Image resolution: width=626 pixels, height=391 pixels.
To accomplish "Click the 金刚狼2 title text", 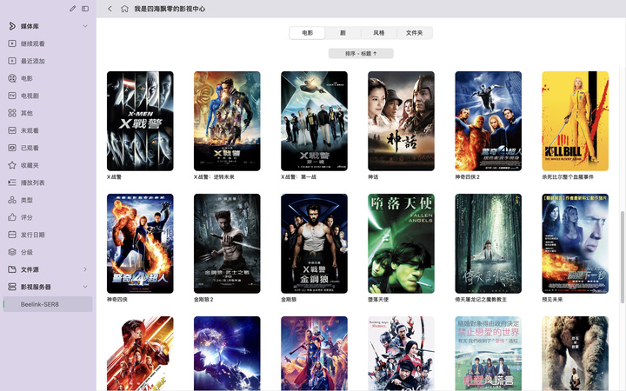I will point(203,299).
